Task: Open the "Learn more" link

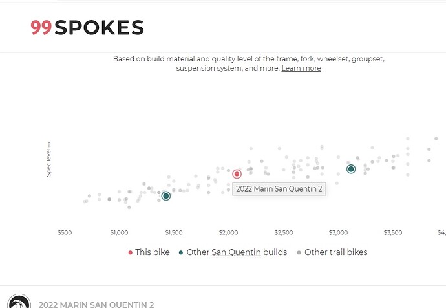Action: pyautogui.click(x=301, y=68)
